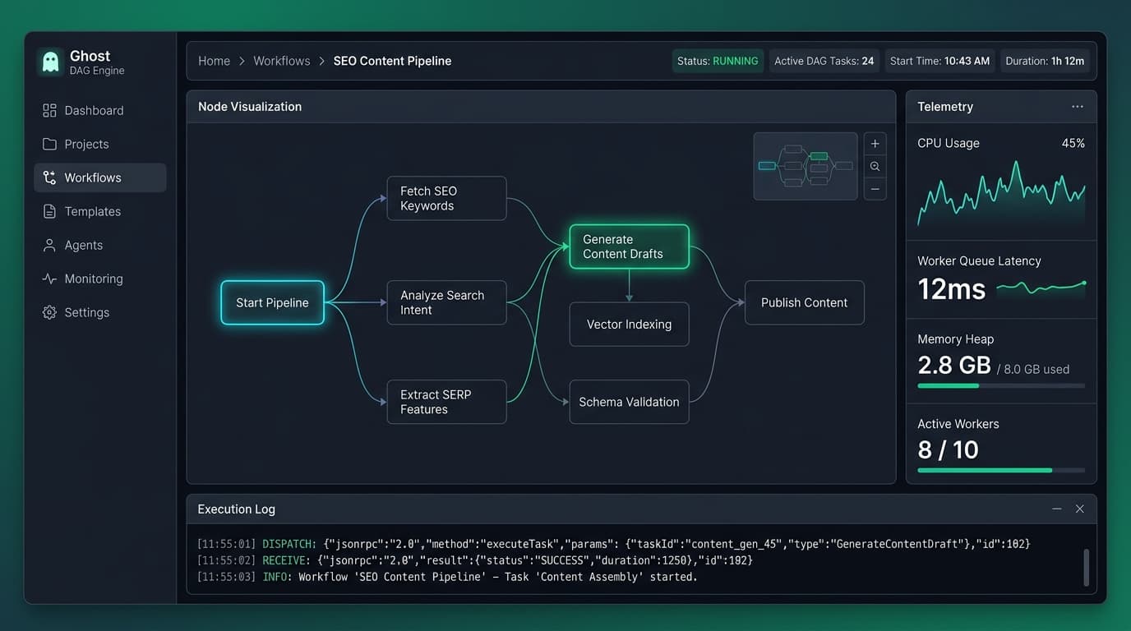Click the Workflows breadcrumb link
Image resolution: width=1131 pixels, height=631 pixels.
tap(282, 61)
